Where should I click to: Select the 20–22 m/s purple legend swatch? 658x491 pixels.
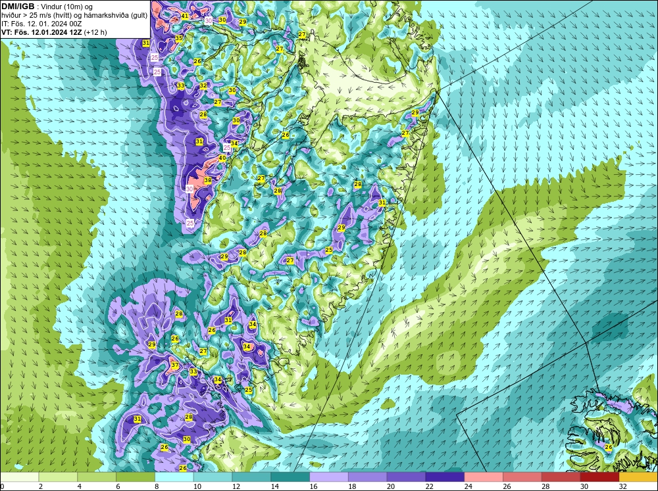[x=406, y=477]
